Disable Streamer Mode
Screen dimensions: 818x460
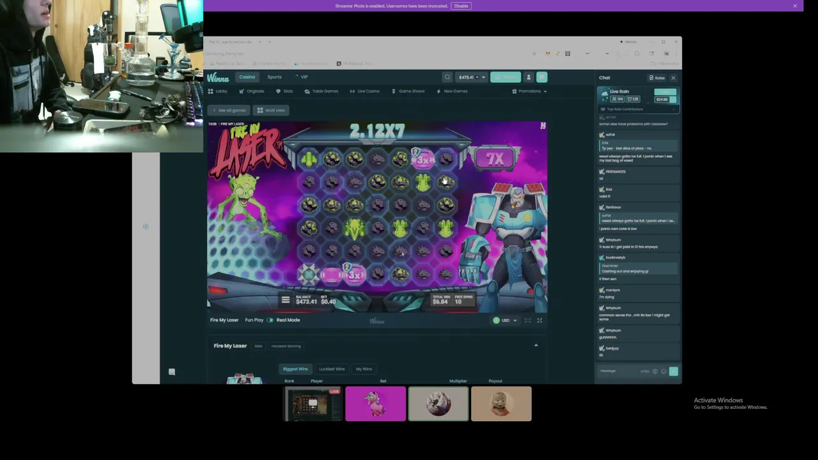[461, 6]
